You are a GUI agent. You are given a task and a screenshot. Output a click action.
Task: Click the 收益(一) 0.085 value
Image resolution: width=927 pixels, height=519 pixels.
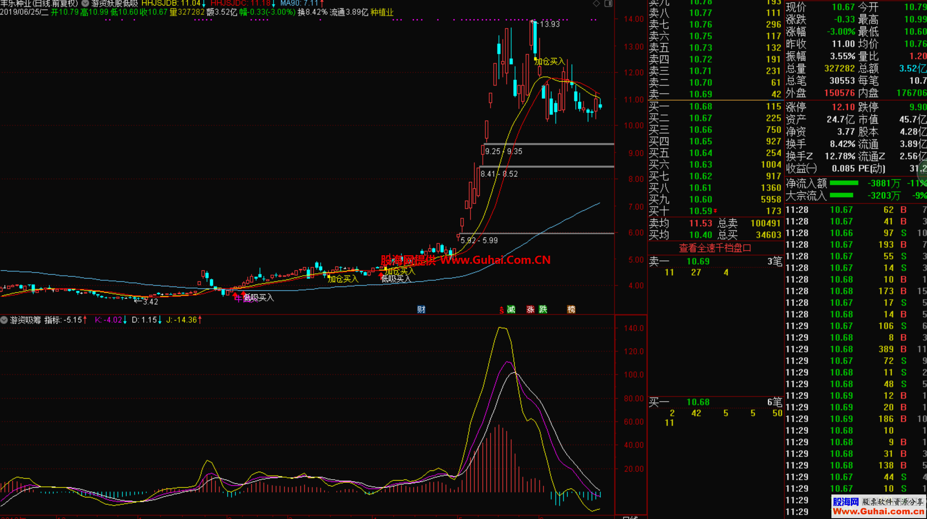pos(843,168)
